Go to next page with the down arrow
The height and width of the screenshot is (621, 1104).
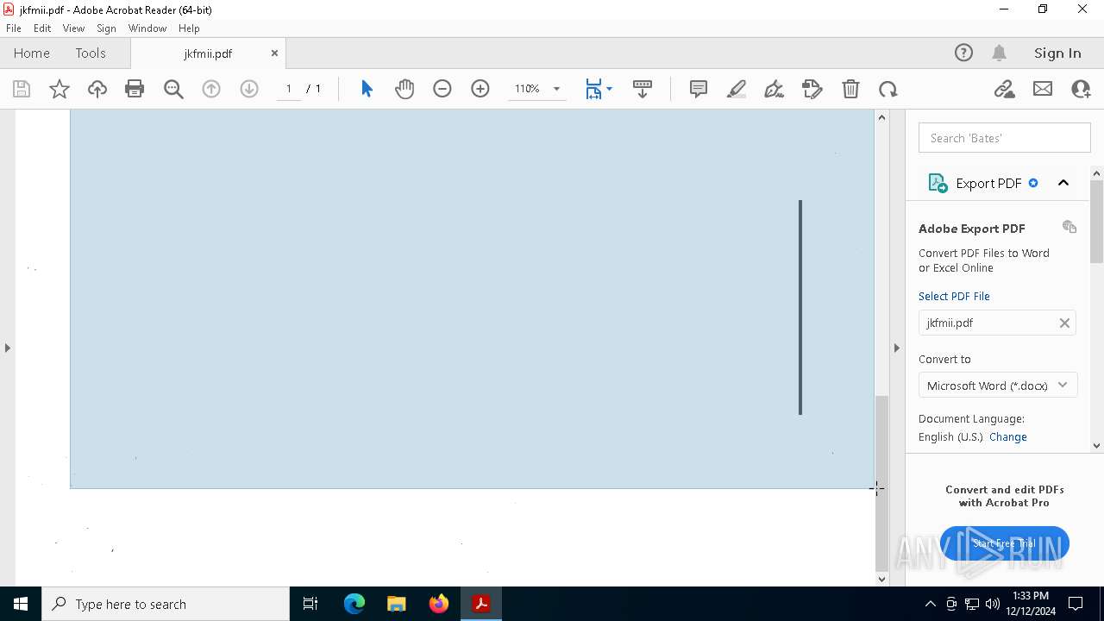249,89
